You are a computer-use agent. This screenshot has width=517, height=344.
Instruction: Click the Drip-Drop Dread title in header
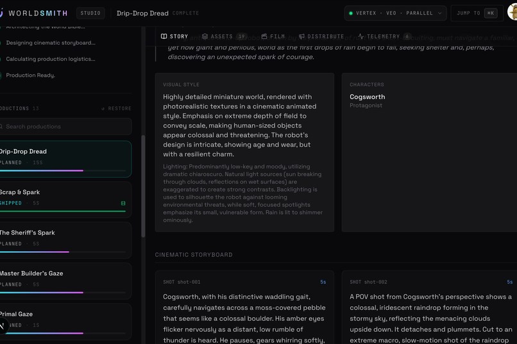coord(142,13)
